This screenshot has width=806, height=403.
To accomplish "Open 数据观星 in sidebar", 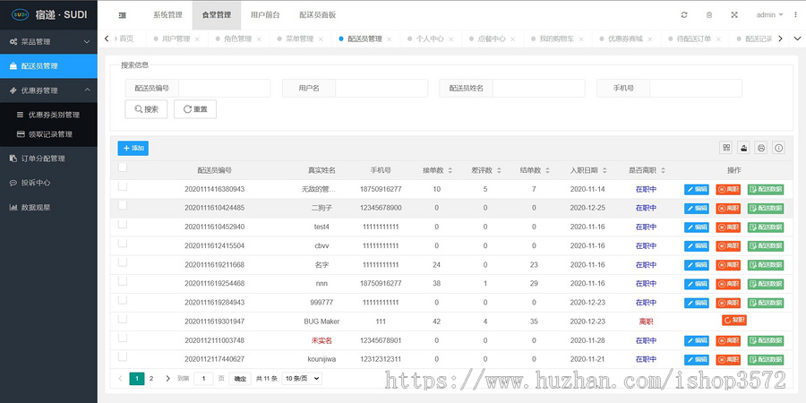I will coord(48,208).
